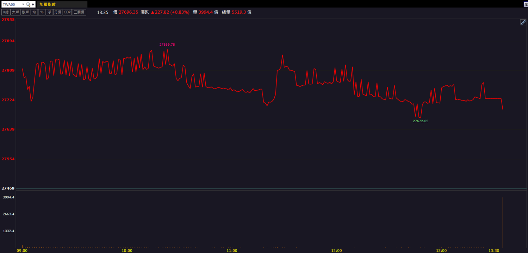Toggle the CDP indicator button
The image size is (528, 253).
[67, 12]
